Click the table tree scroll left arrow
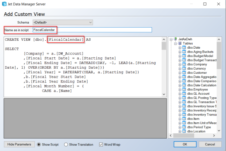 point(171,135)
